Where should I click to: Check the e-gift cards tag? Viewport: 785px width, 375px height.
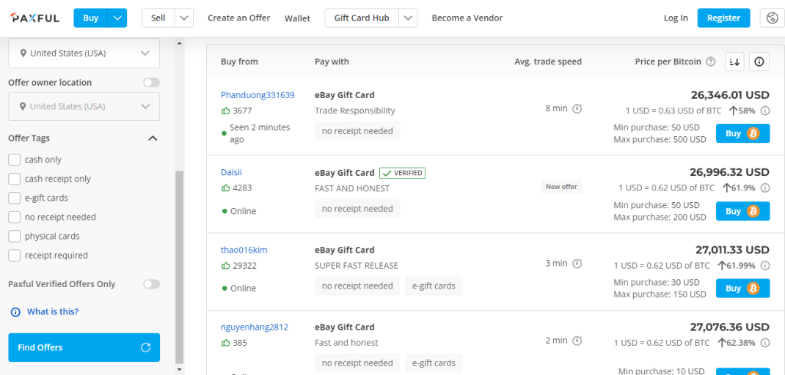coord(15,198)
